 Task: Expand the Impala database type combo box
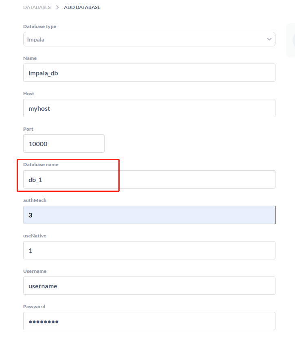(149, 39)
